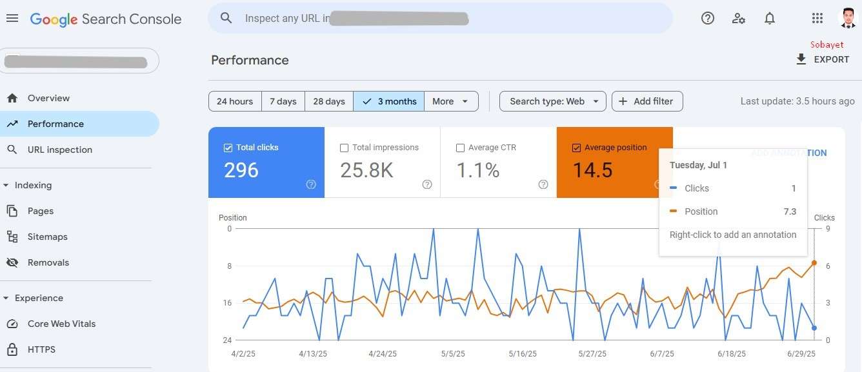
Task: Open the More date range dropdown
Action: [x=450, y=101]
